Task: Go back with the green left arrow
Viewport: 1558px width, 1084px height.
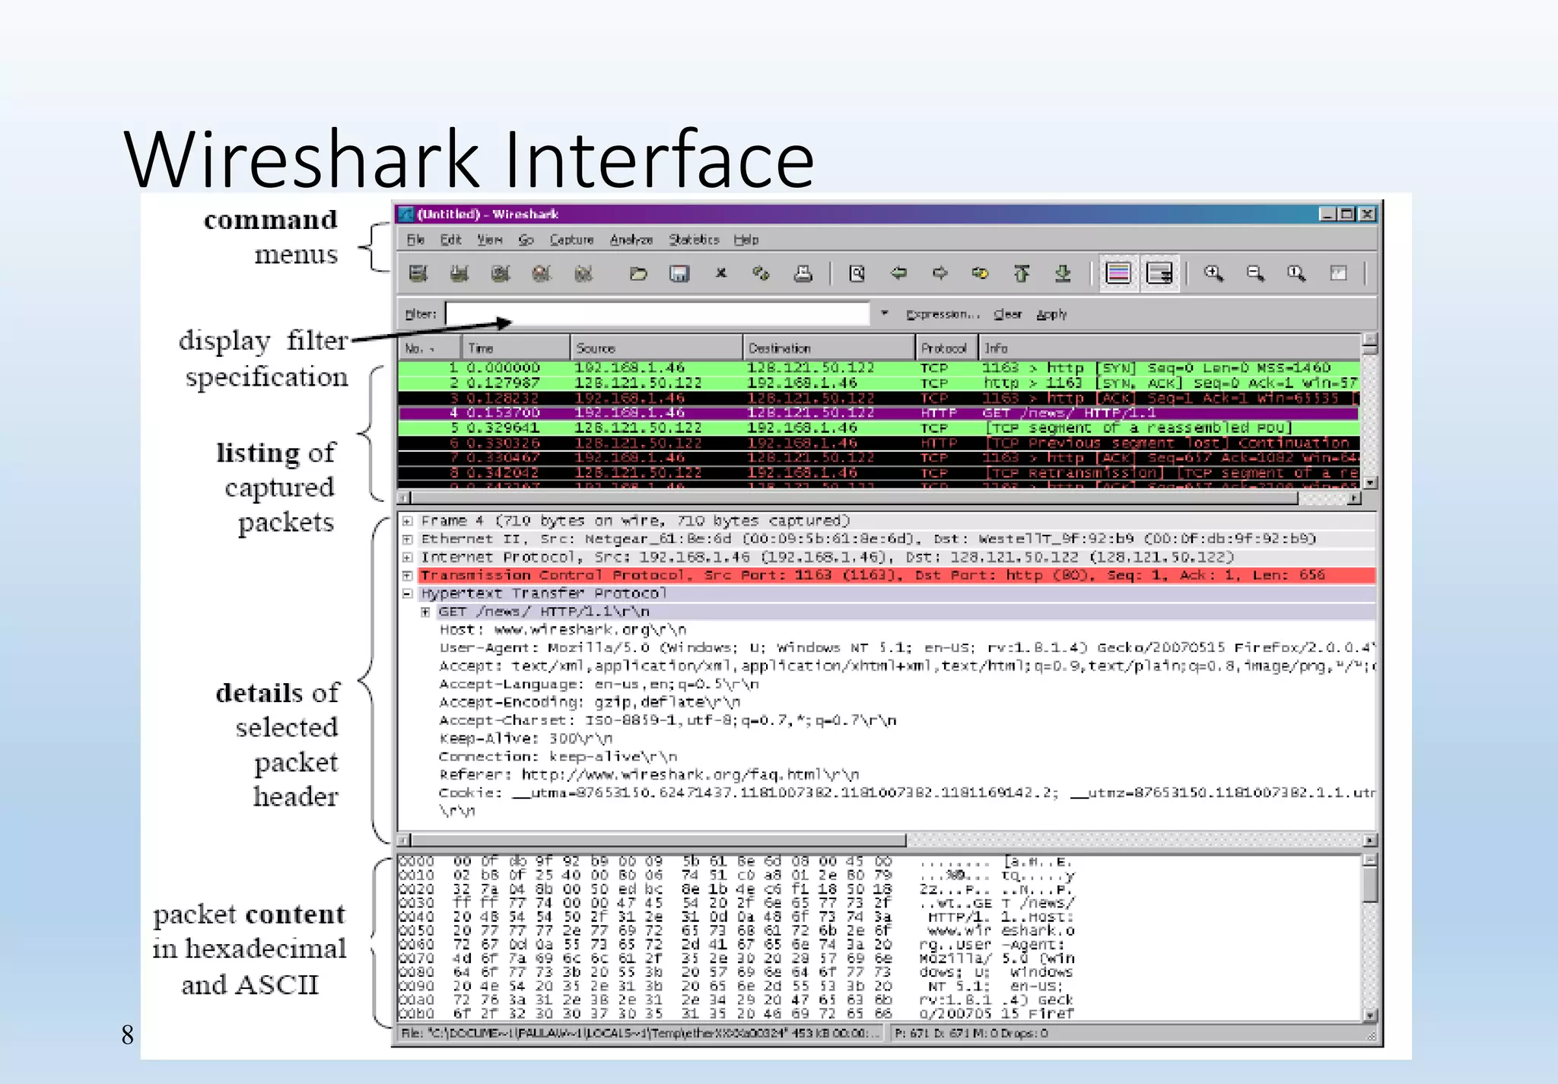Action: [x=898, y=273]
